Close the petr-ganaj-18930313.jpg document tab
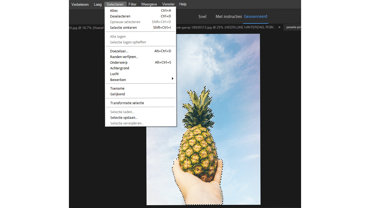 tap(279, 27)
